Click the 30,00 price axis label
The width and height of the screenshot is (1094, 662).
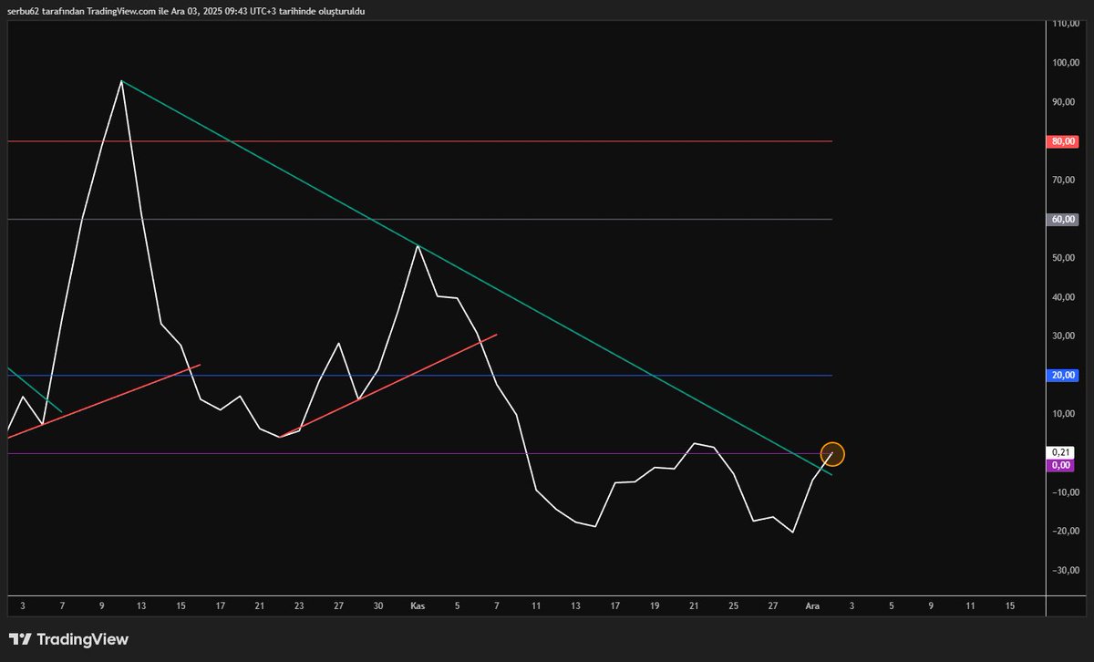(1064, 336)
